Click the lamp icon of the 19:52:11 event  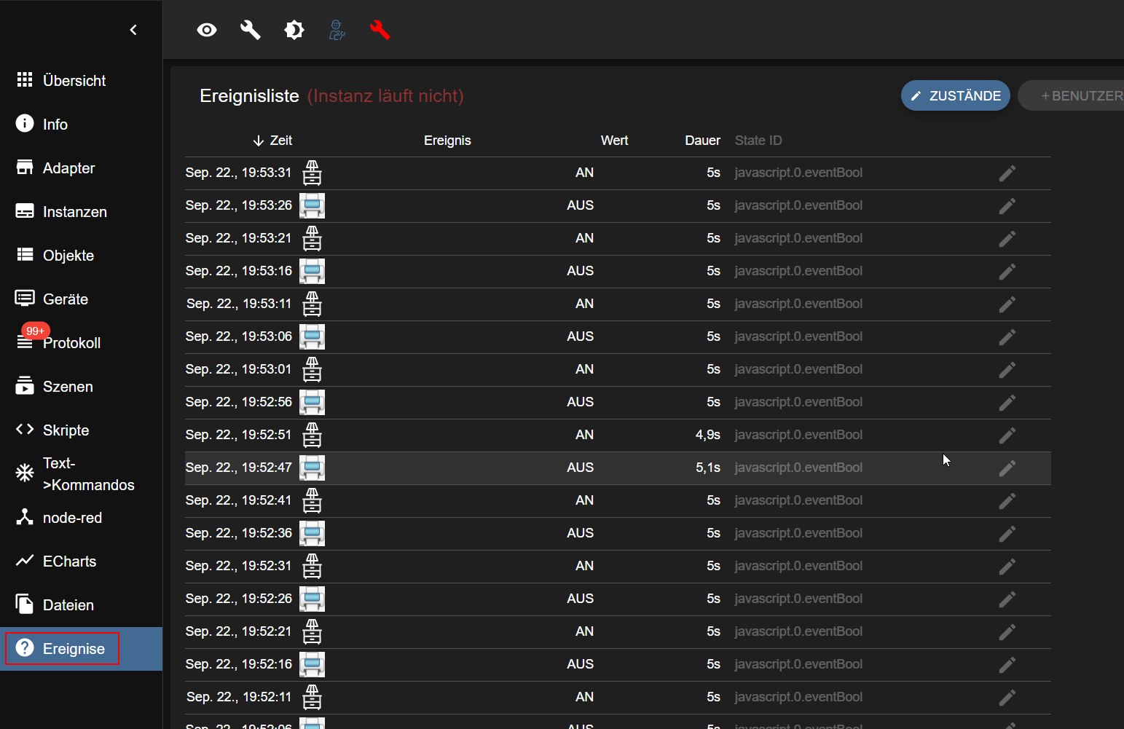pyautogui.click(x=312, y=698)
